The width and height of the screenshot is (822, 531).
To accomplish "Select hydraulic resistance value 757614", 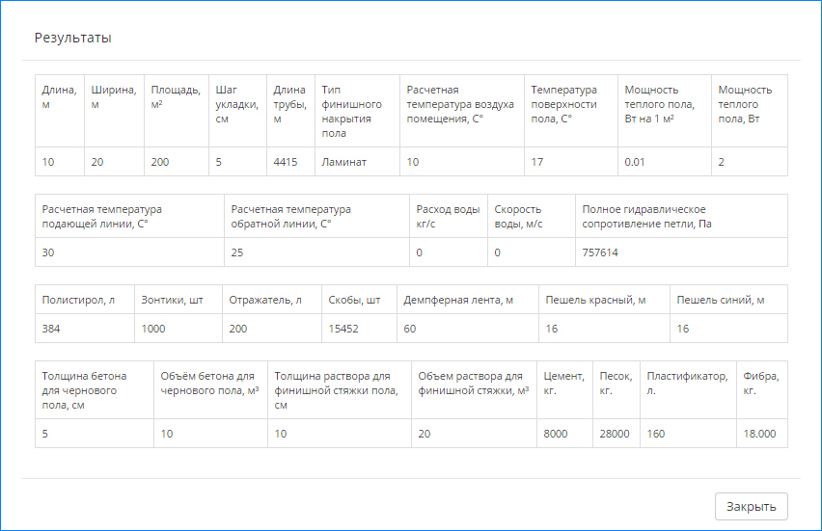I will [x=600, y=252].
